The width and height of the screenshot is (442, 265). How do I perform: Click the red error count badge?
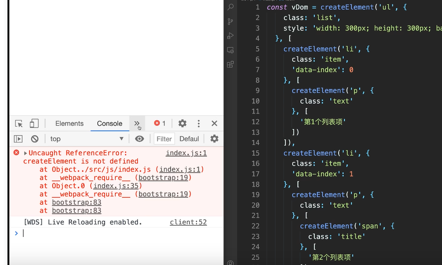click(x=160, y=123)
